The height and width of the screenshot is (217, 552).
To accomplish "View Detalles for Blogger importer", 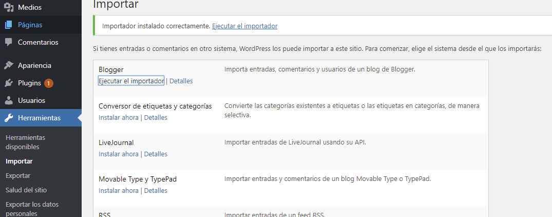I will click(181, 81).
